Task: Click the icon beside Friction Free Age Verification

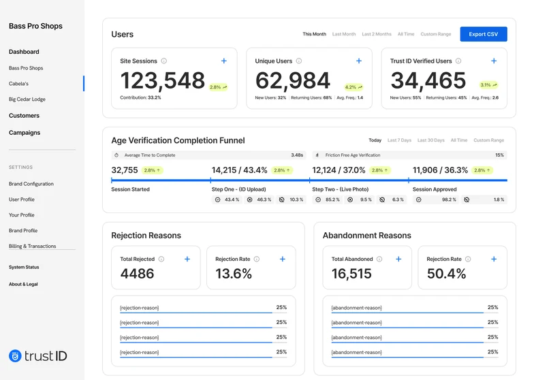Action: 317,155
